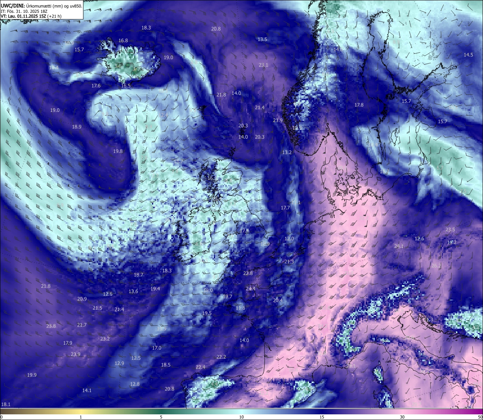Click the pink colour scale segment near 30
This screenshot has width=483, height=420.
[x=402, y=411]
